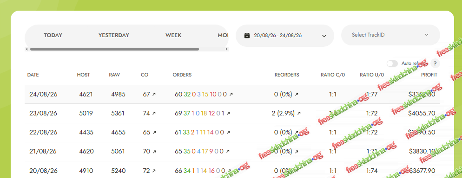Click the period tabs horizontal scrollbar
This screenshot has height=178, width=462.
click(114, 49)
